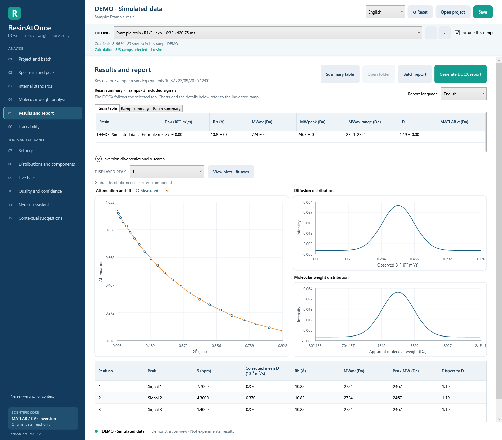The height and width of the screenshot is (440, 502).
Task: Open the interface language dropdown
Action: click(385, 12)
